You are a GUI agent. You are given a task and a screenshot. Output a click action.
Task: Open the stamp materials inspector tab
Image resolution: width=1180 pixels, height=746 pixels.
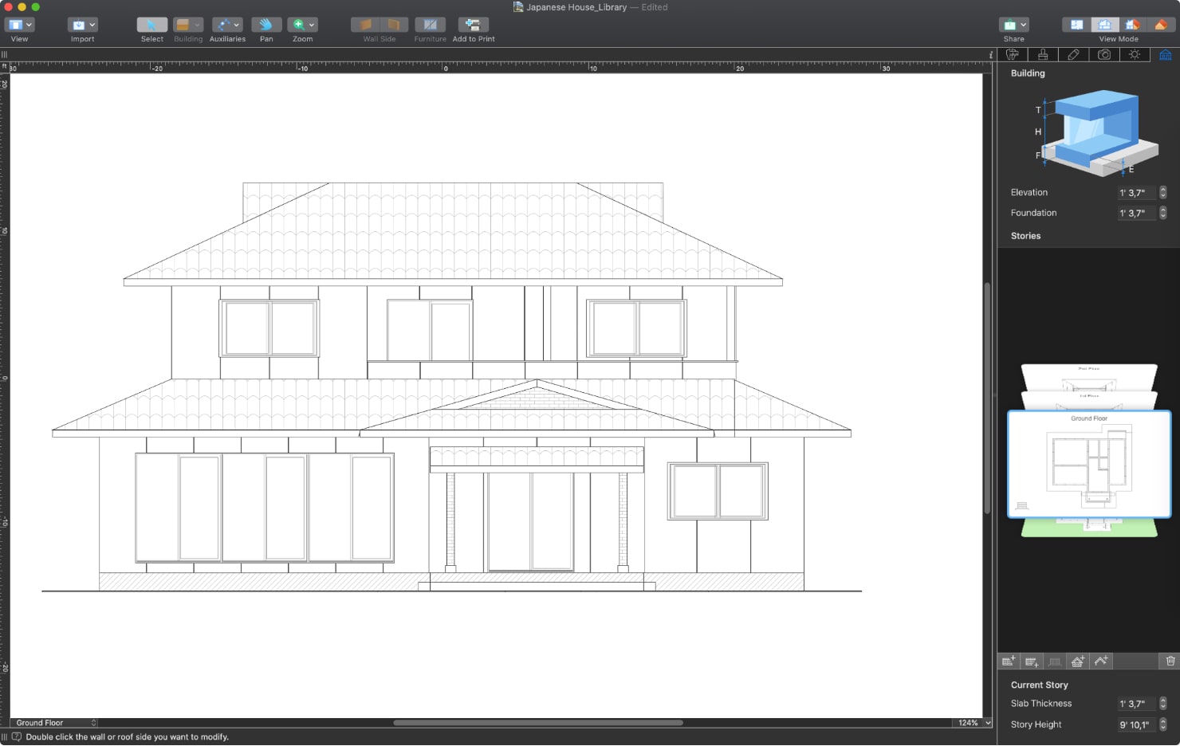pos(1043,54)
